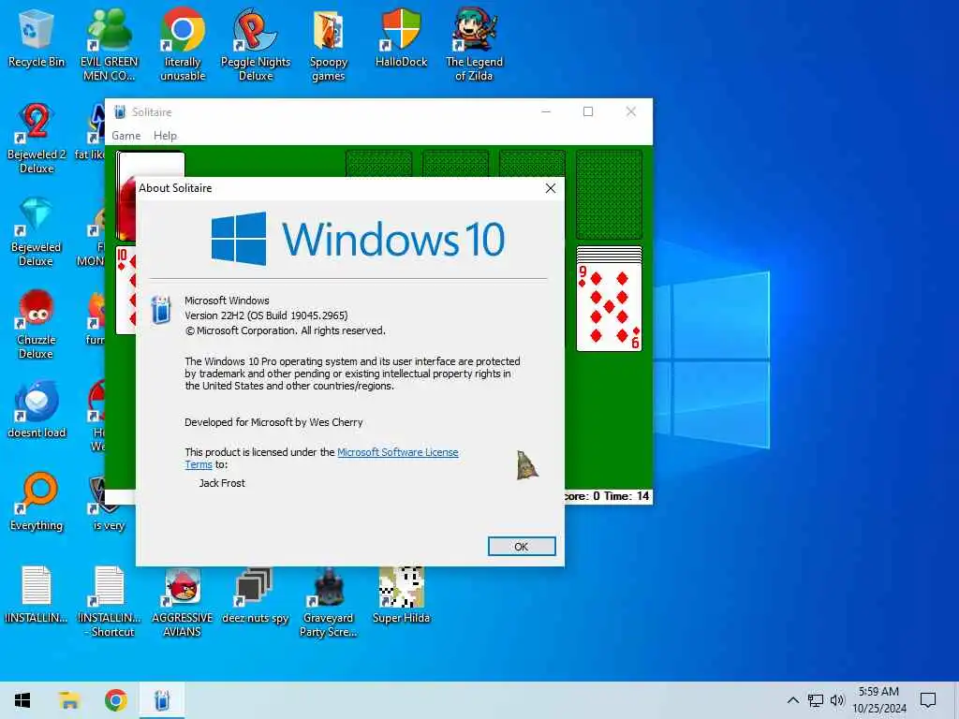Open the 'doesnt load' Thunderbird shortcut
The image size is (959, 719).
[x=37, y=410]
